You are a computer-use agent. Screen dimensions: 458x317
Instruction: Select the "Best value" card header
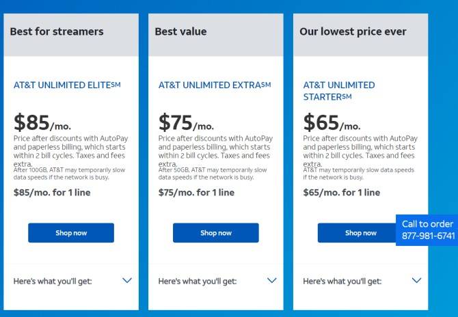coord(180,31)
